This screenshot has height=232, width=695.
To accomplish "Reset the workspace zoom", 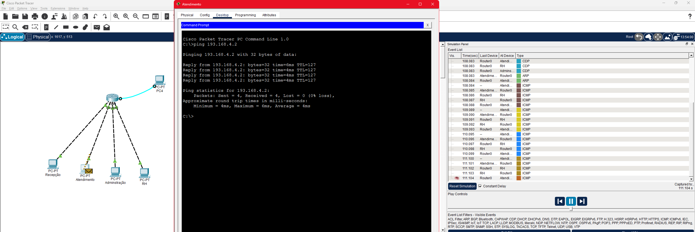I will pos(126,17).
